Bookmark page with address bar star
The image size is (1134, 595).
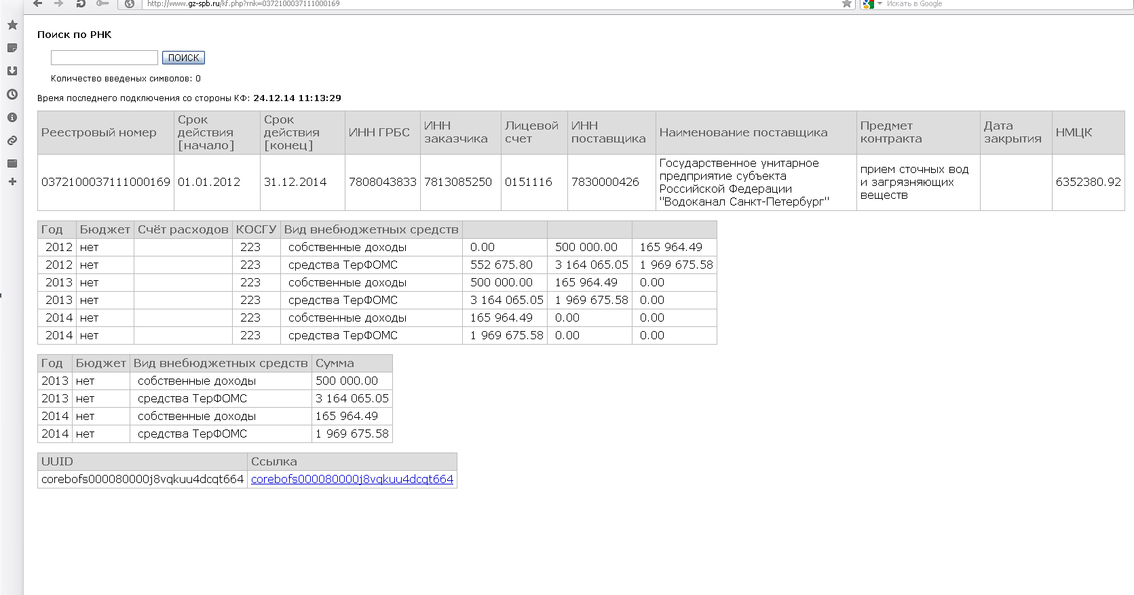click(847, 3)
